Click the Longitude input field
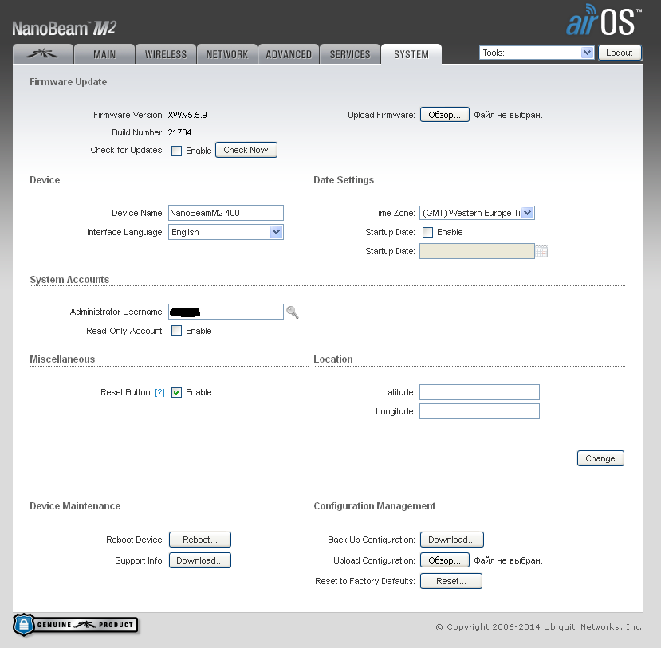 (x=479, y=411)
